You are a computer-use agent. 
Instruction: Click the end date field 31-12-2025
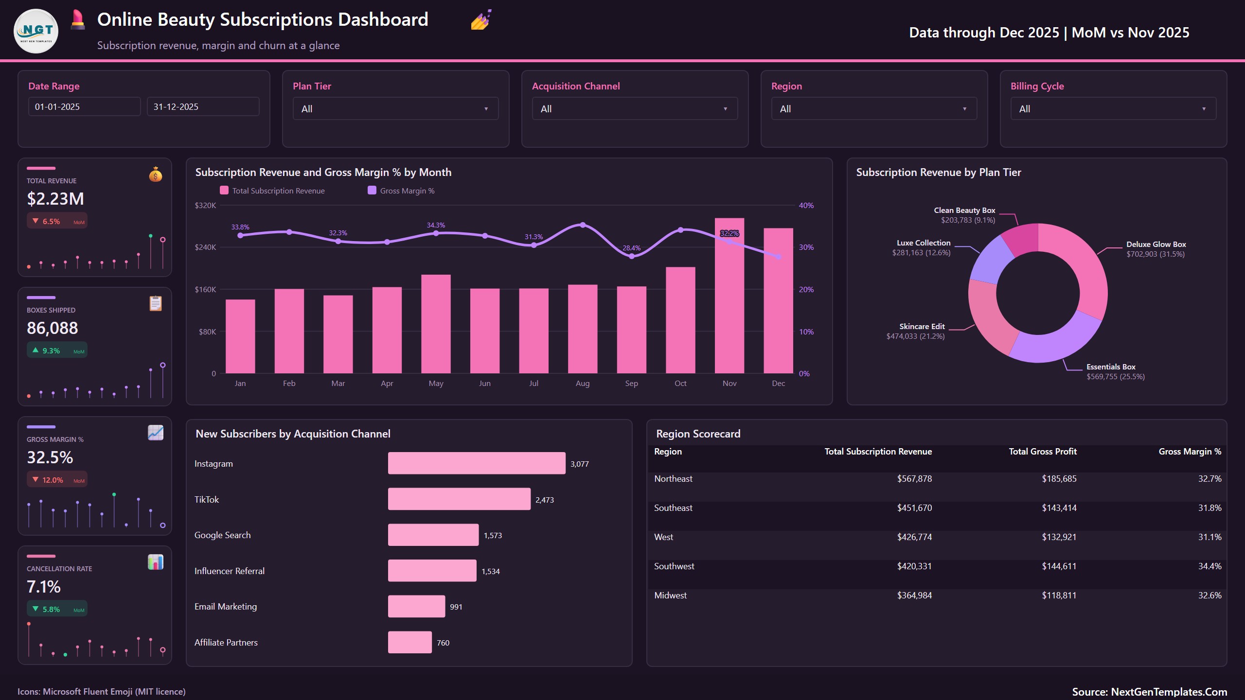203,106
